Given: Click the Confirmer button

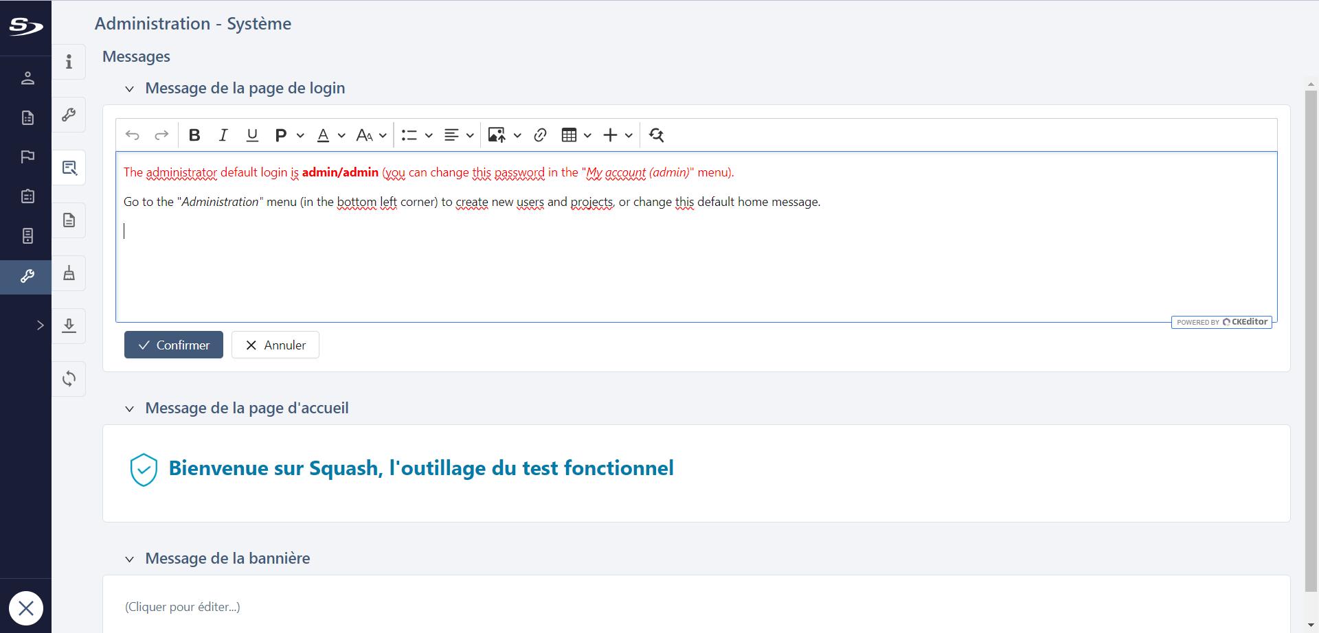Looking at the screenshot, I should pyautogui.click(x=173, y=344).
